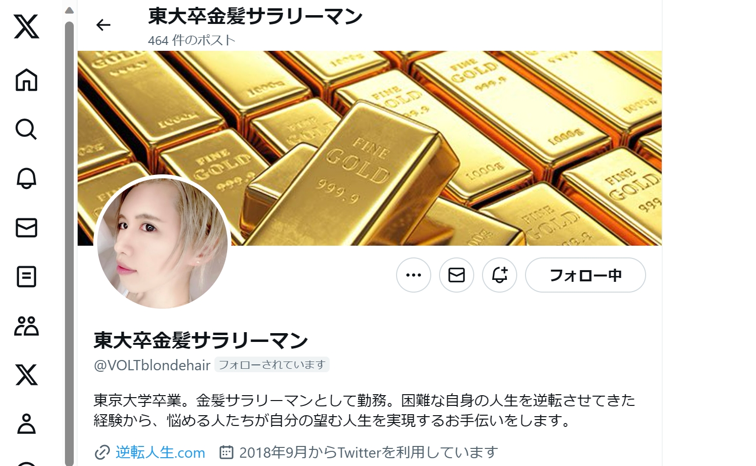The height and width of the screenshot is (466, 756).
Task: Click the 東大卒金髪サラリーマン header title
Action: click(255, 16)
